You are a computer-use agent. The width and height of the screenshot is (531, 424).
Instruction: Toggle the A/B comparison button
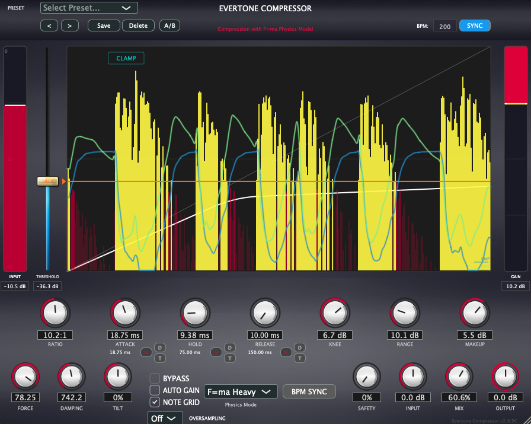[169, 25]
